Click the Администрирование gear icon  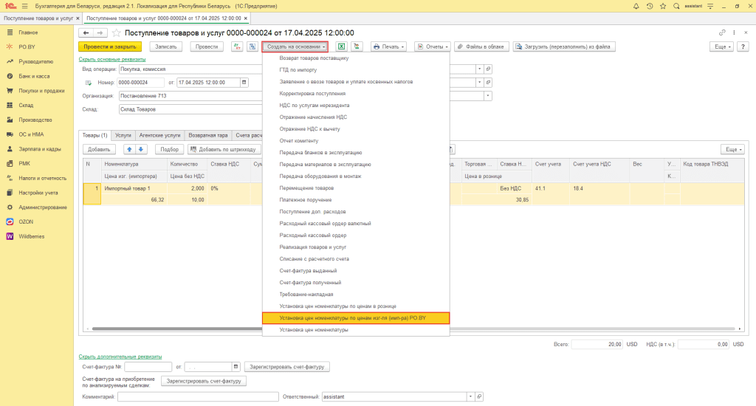(10, 207)
